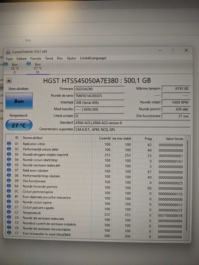
Task: Select raw value 0027000D001B
Action: [170, 215]
